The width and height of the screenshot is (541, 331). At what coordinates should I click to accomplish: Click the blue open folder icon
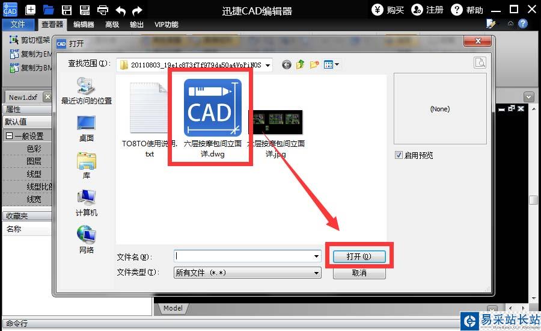tap(48, 10)
